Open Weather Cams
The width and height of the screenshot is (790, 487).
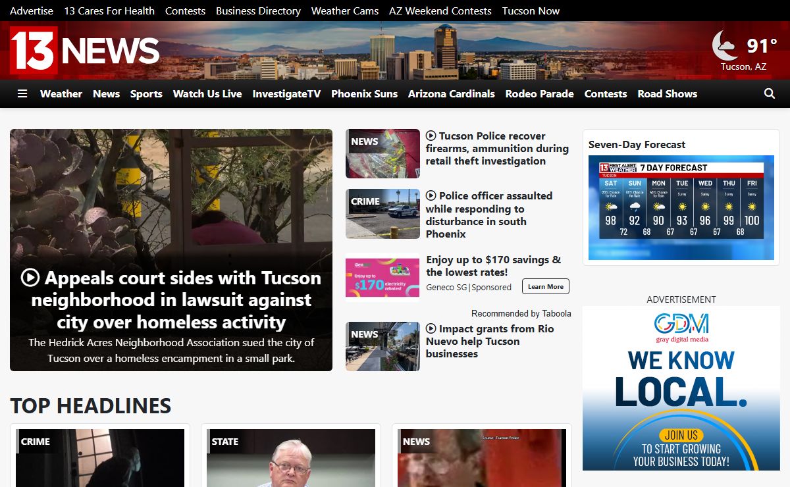click(x=345, y=11)
